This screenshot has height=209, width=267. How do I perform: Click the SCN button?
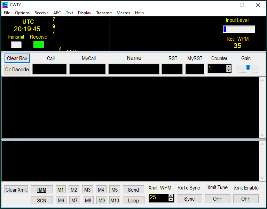(42, 200)
